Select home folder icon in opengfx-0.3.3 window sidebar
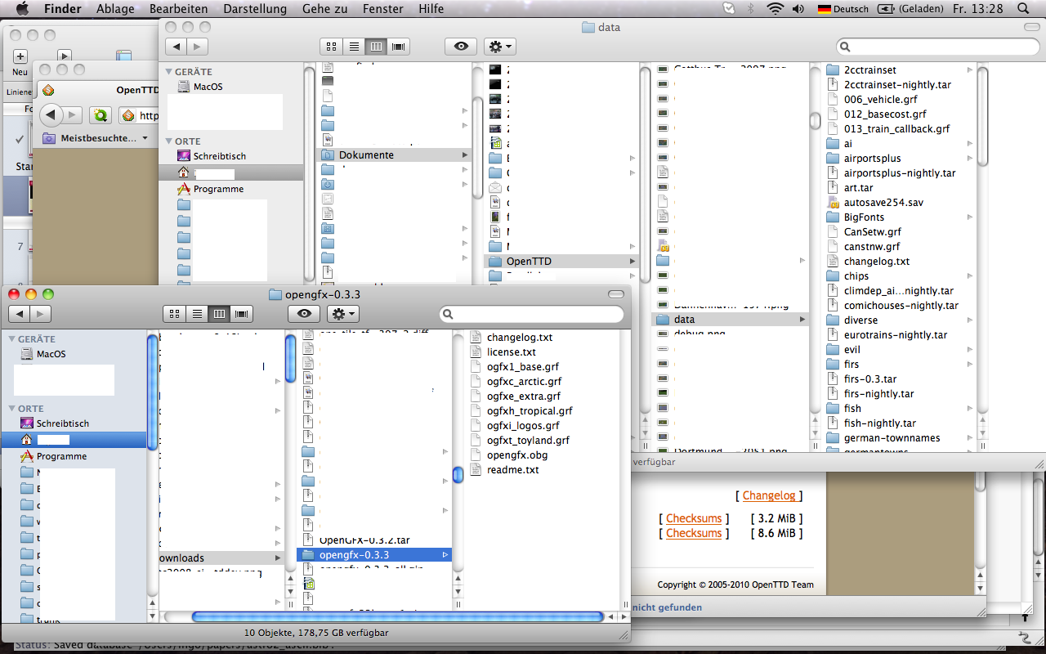 pyautogui.click(x=27, y=440)
